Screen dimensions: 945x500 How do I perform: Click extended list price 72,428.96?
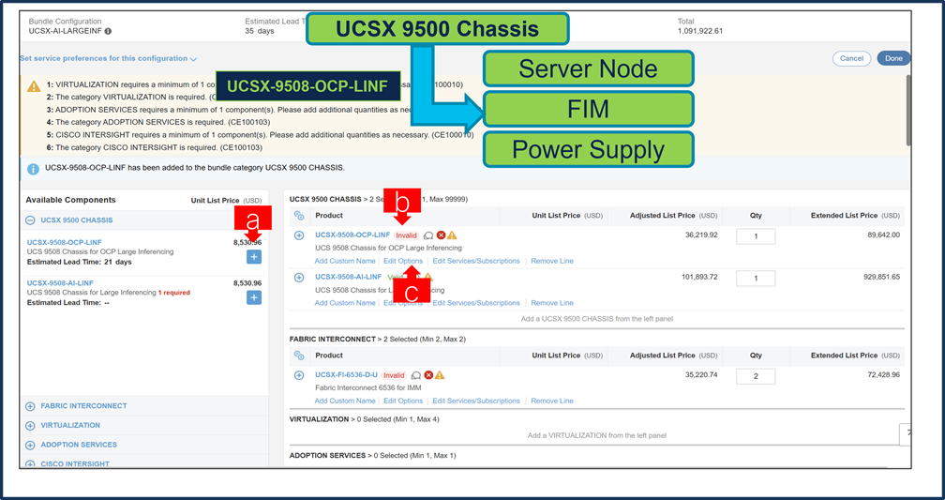pyautogui.click(x=883, y=374)
